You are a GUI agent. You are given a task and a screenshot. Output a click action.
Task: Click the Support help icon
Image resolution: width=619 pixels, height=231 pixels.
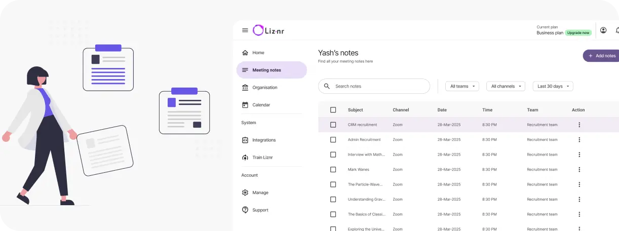245,210
